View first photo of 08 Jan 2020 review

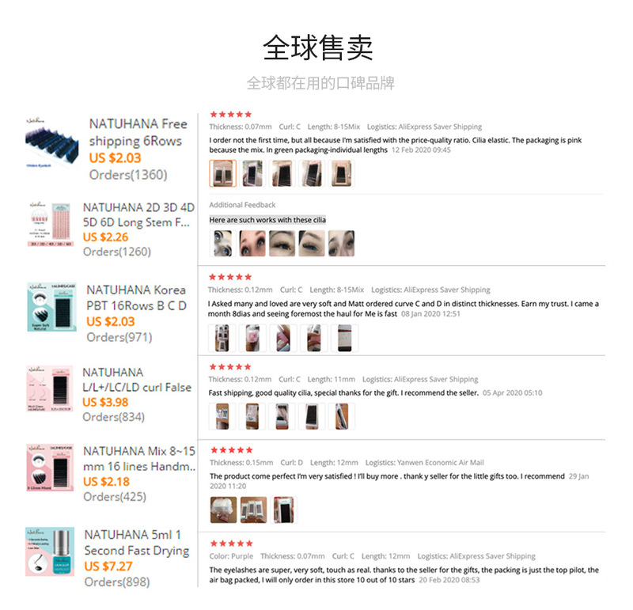222,339
